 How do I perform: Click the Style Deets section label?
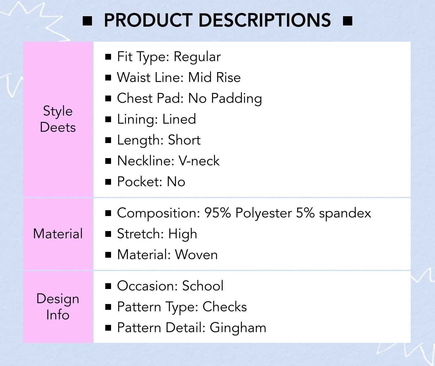[x=58, y=119]
